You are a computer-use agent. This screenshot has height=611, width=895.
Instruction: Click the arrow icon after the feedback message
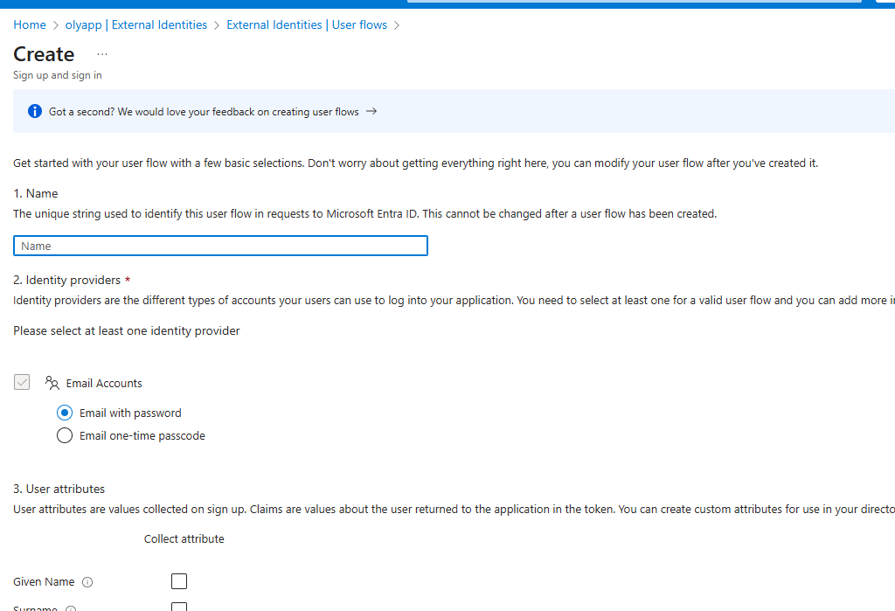(371, 111)
